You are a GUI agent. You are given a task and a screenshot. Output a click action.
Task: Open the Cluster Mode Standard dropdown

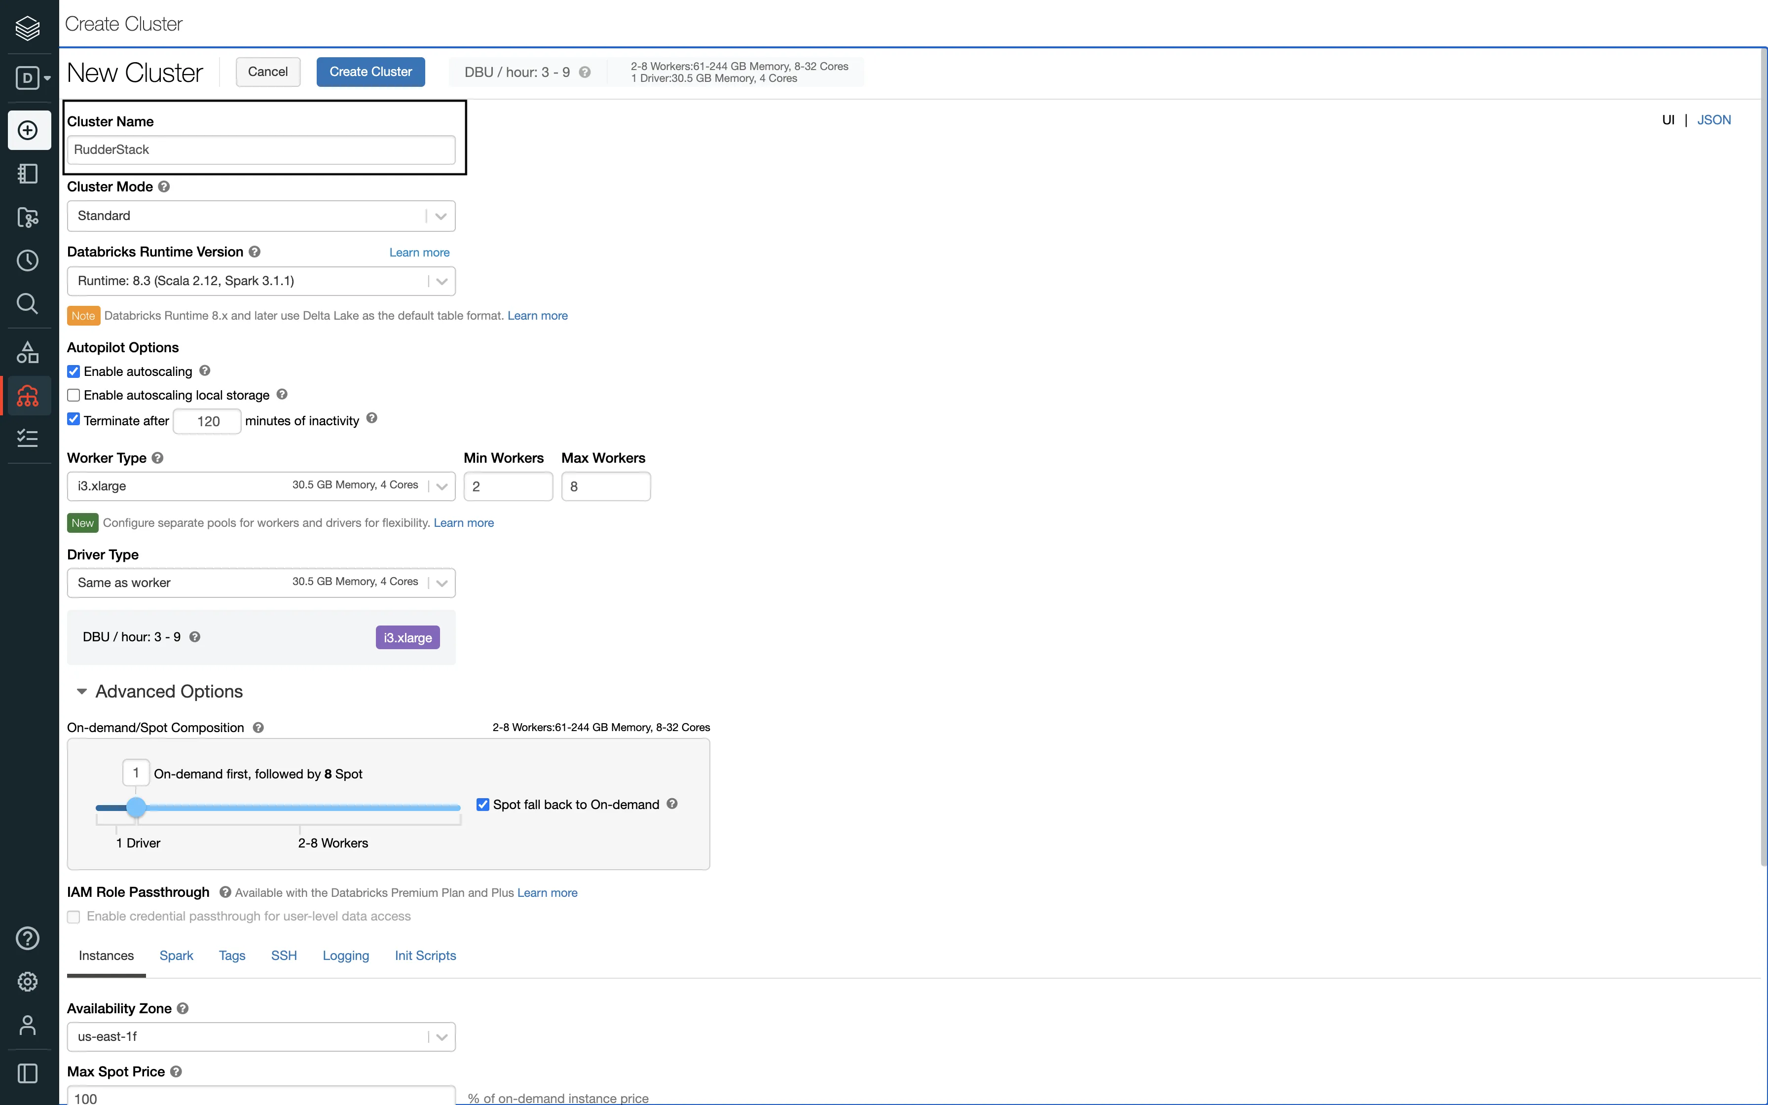(x=261, y=216)
